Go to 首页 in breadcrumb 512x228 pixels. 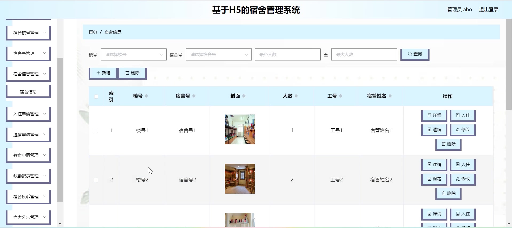click(x=93, y=32)
